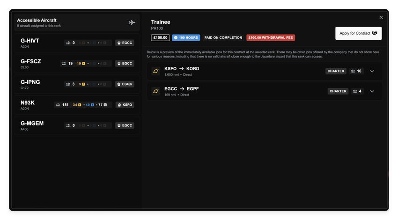The height and width of the screenshot is (220, 398).
Task: Click the passenger count icon on EGCC to EGPF job
Action: [x=354, y=91]
